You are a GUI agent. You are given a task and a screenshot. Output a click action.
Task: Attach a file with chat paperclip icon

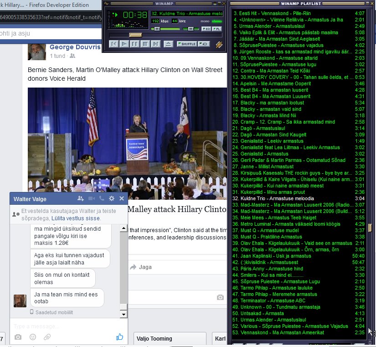[47, 337]
